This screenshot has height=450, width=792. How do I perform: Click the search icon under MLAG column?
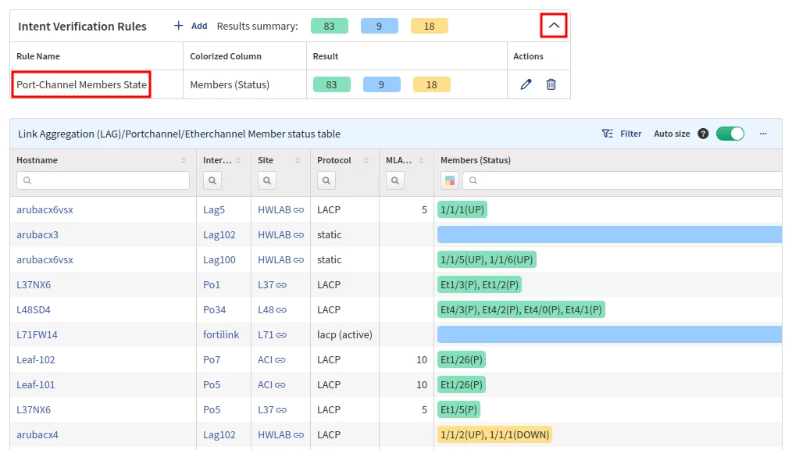pyautogui.click(x=395, y=180)
